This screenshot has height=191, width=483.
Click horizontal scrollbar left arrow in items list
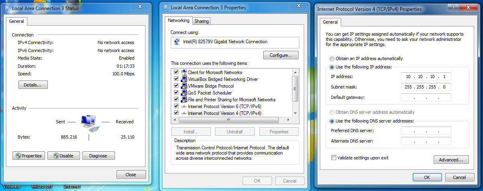coord(175,120)
